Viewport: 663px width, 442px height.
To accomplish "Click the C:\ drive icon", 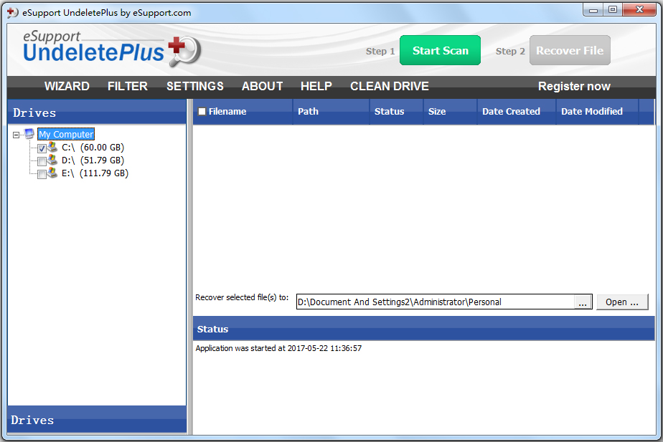I will point(52,147).
